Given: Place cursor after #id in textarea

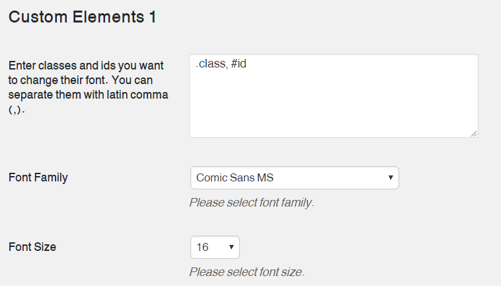Looking at the screenshot, I should click(247, 65).
